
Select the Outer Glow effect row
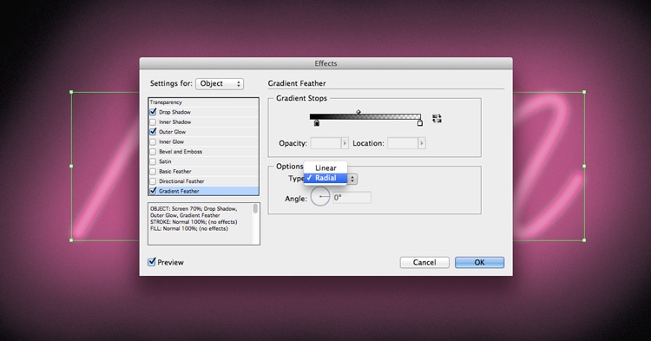coord(203,132)
